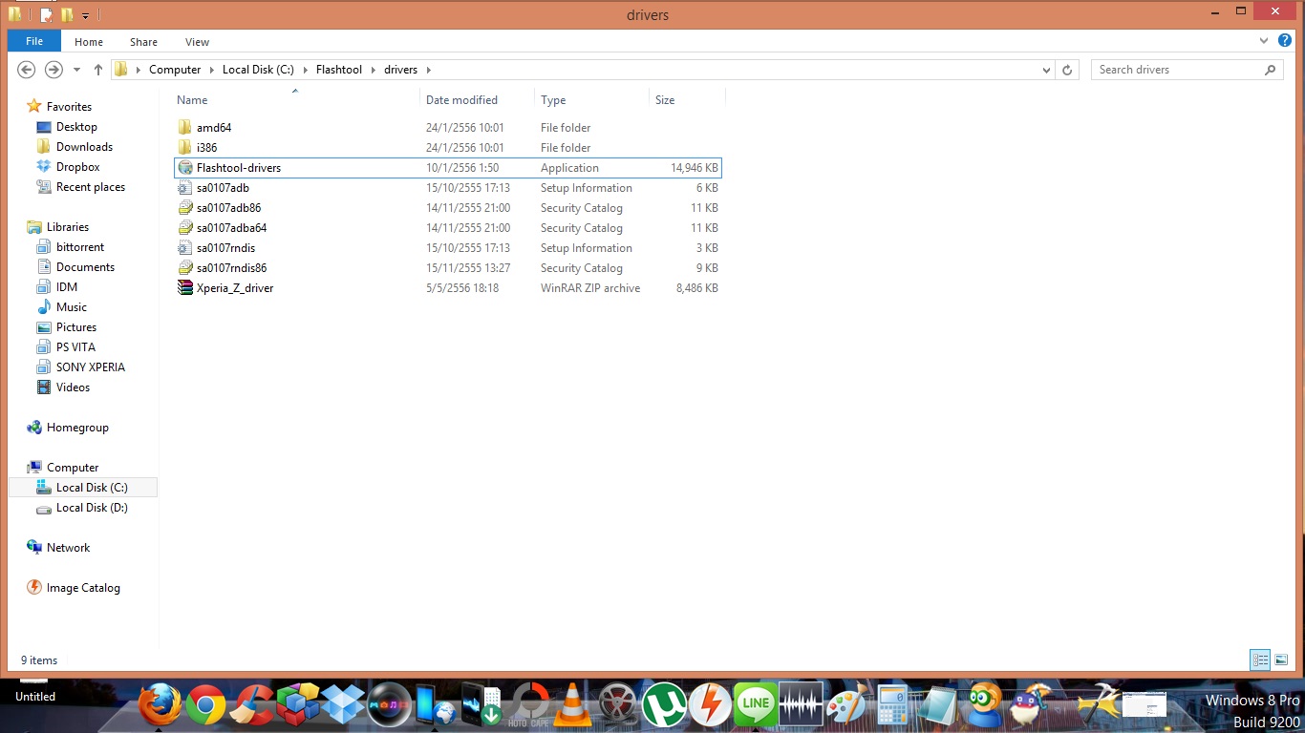Screen dimensions: 1305x733
Task: Open the Share ribbon tab
Action: pos(144,42)
